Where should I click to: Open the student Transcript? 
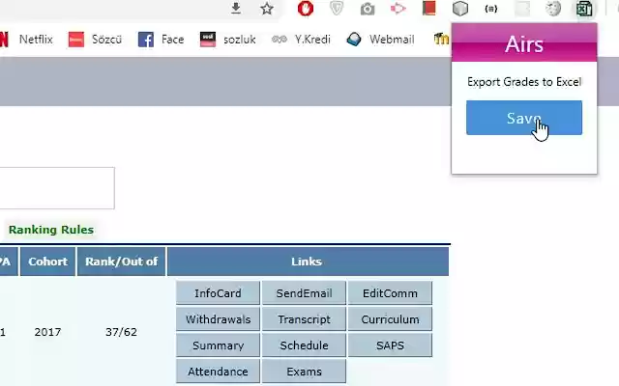(x=304, y=319)
